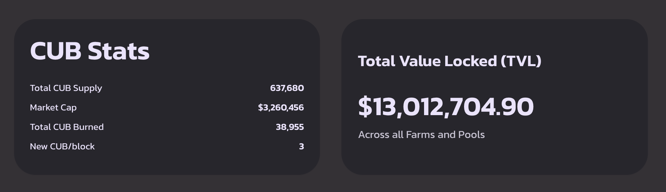Select the New CUB/block label
The height and width of the screenshot is (192, 666).
click(x=62, y=146)
